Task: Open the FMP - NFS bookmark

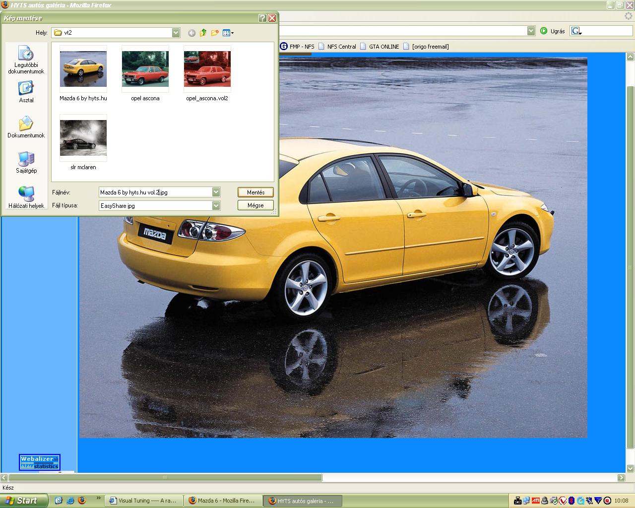Action: click(297, 46)
